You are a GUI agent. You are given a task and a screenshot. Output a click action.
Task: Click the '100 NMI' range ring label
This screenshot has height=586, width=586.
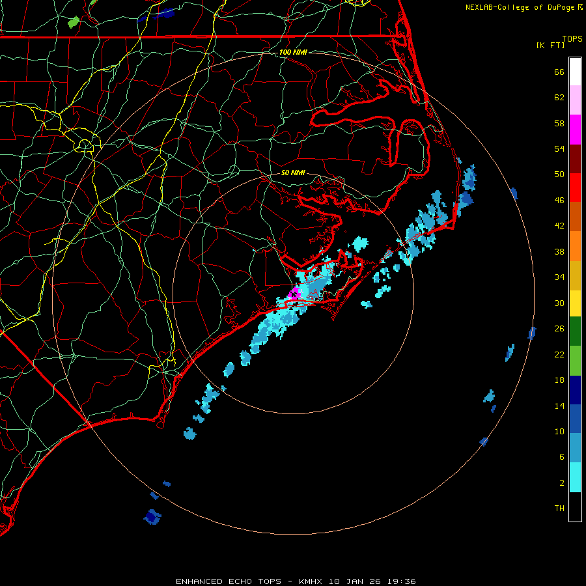tap(293, 52)
